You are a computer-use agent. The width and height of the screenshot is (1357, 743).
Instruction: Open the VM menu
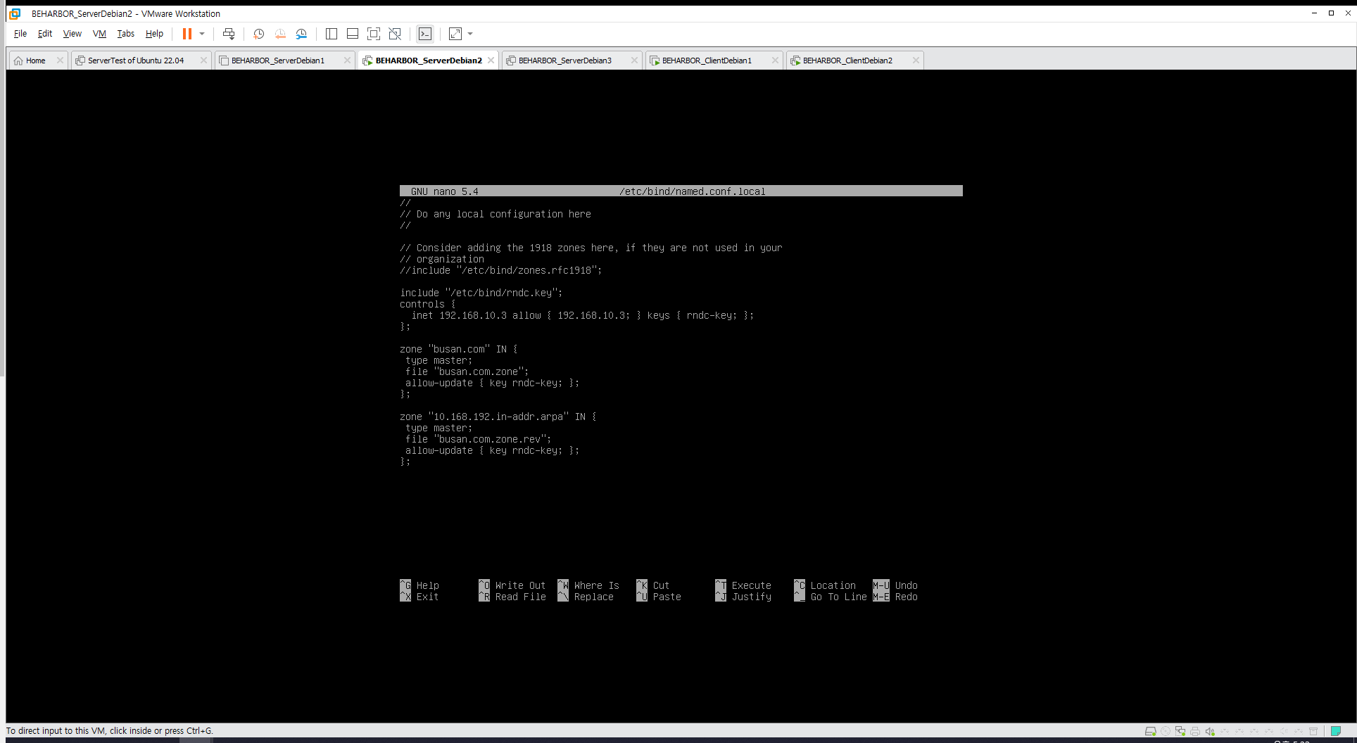[x=99, y=34]
